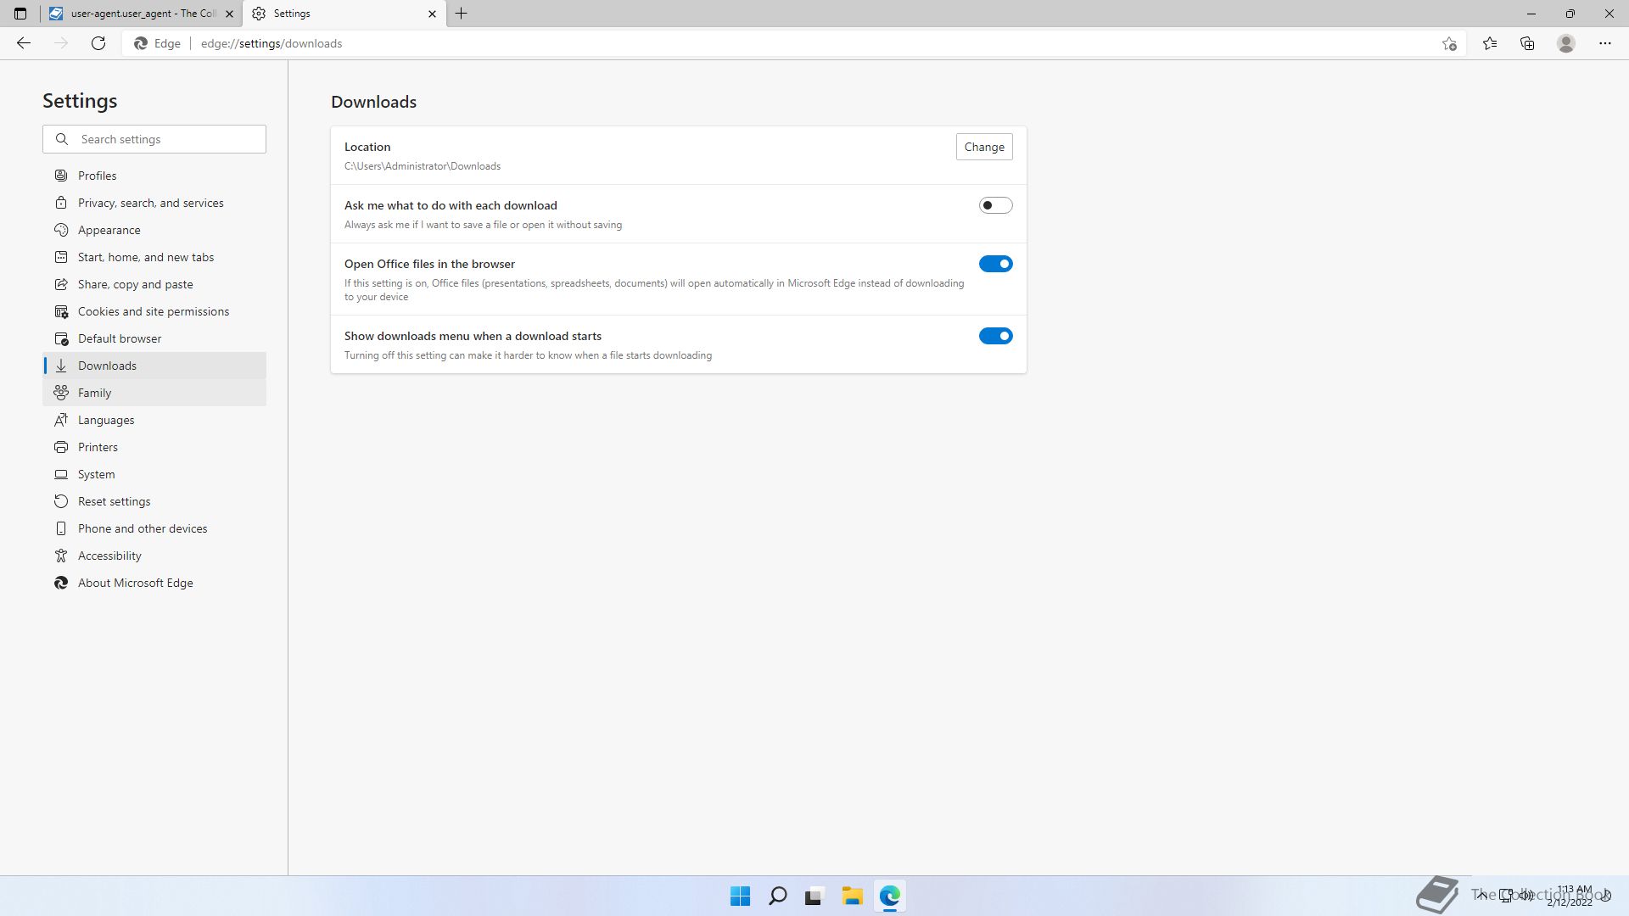
Task: Open the vertical tabs actions menu icon
Action: point(20,14)
